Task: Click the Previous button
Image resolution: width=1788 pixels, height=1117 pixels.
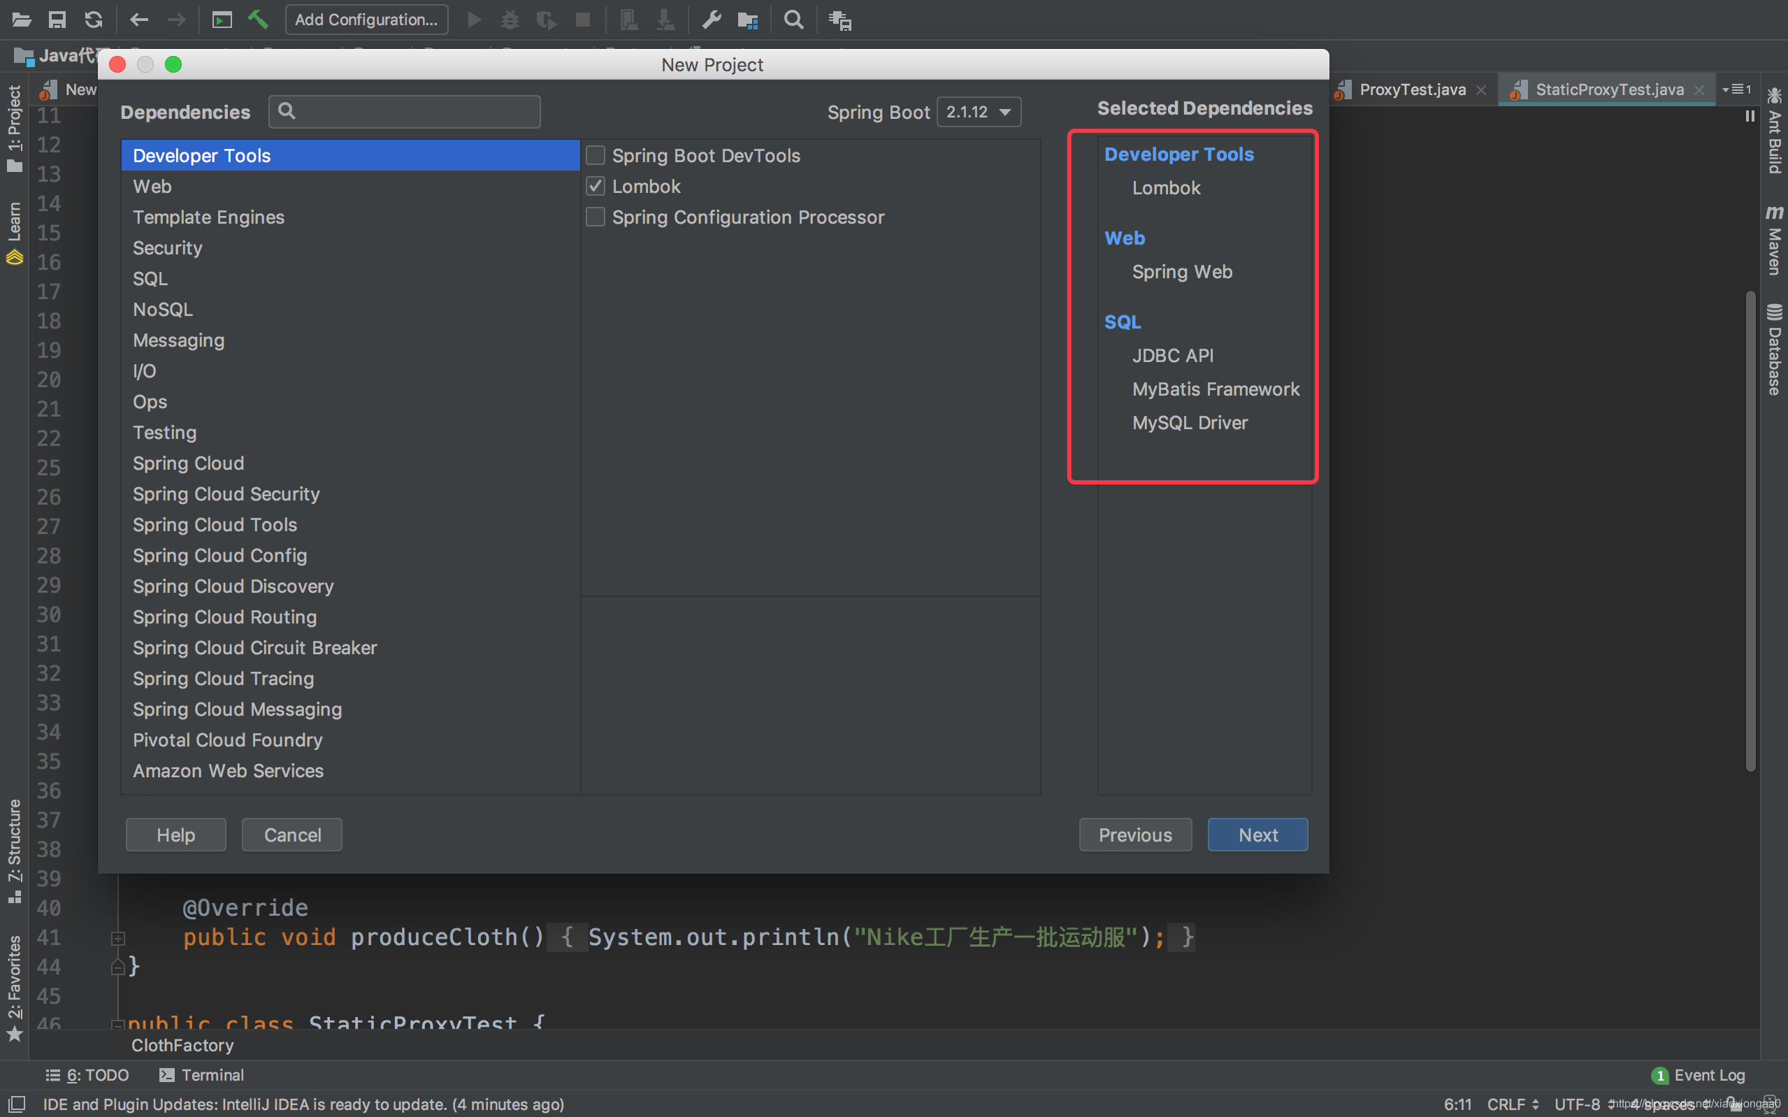Action: 1134,835
